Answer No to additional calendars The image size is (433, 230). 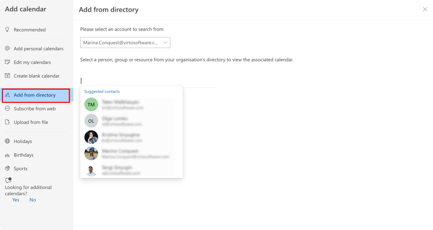33,200
